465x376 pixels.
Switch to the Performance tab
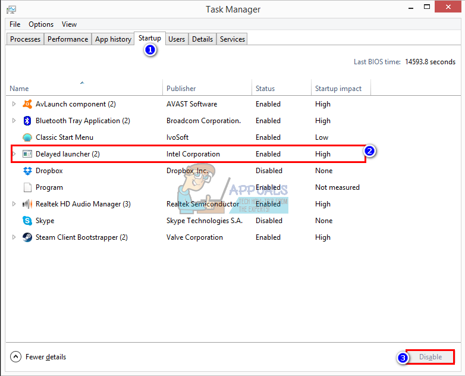tap(68, 39)
